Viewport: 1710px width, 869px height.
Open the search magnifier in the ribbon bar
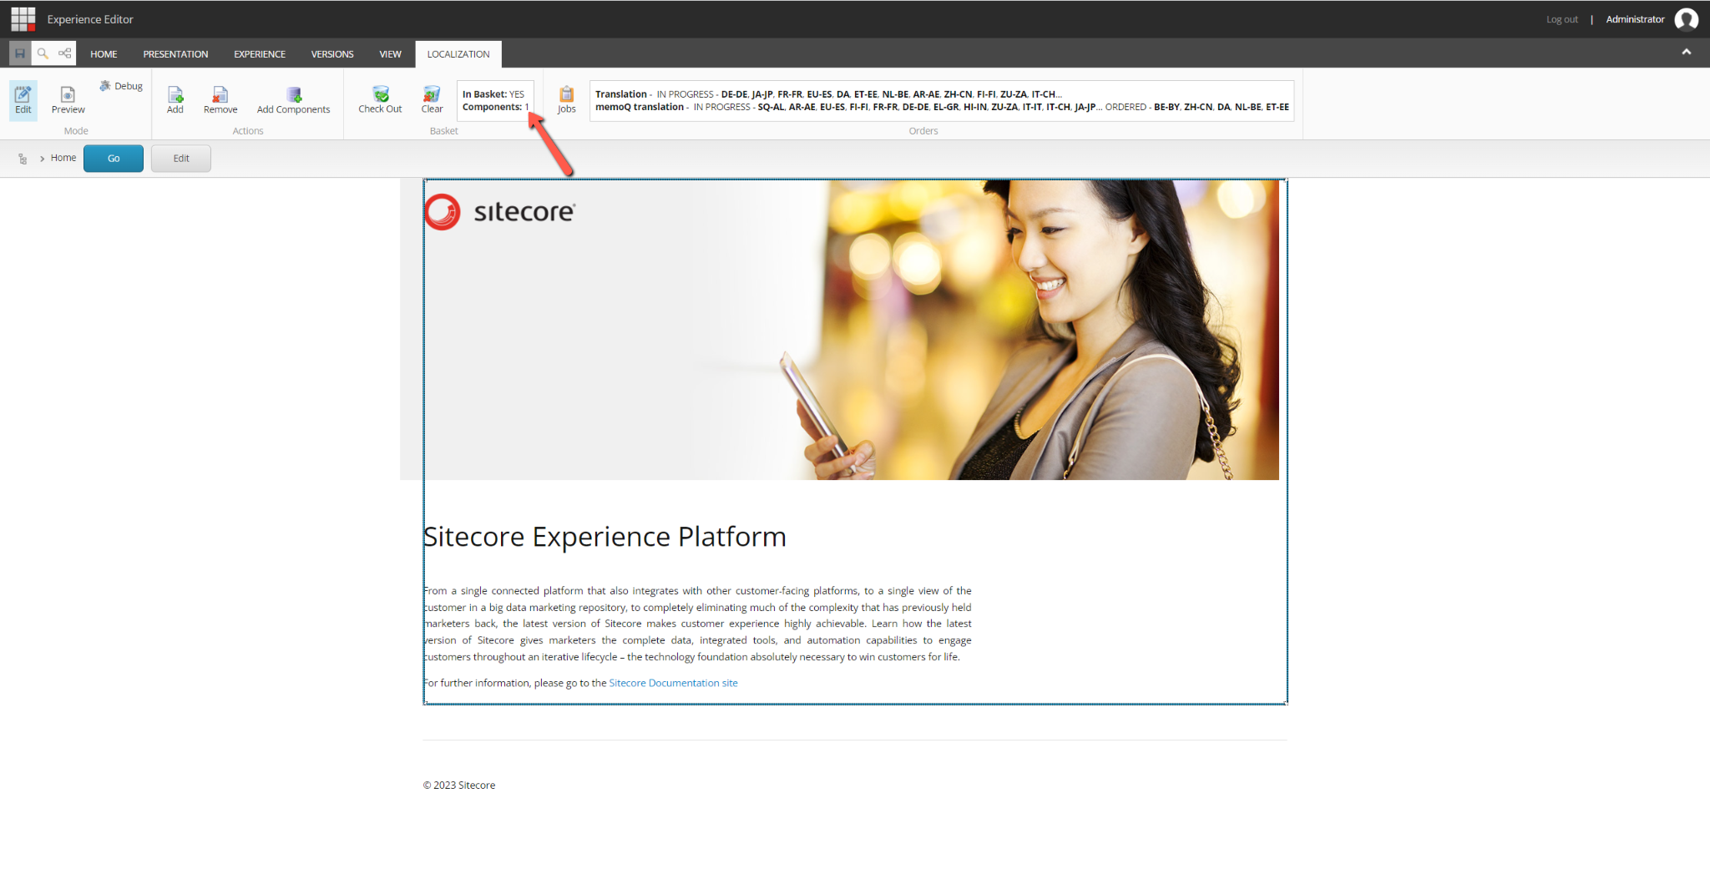click(x=43, y=53)
